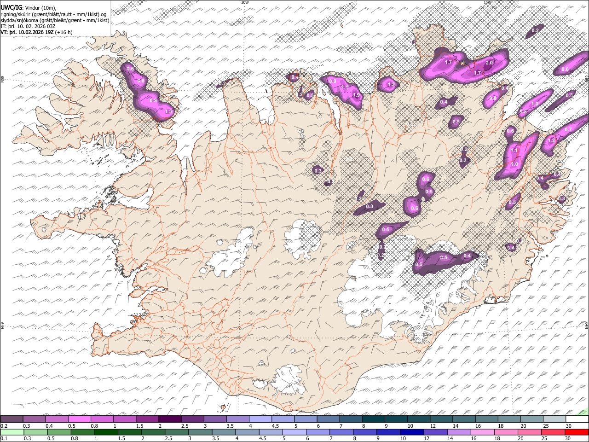Click the "12" label in the upper legend row

coord(433,426)
